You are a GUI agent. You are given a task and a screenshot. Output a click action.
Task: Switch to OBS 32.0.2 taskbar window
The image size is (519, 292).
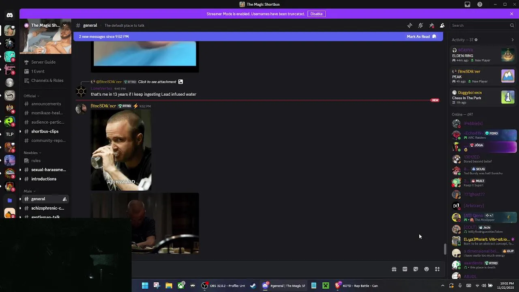pyautogui.click(x=224, y=286)
